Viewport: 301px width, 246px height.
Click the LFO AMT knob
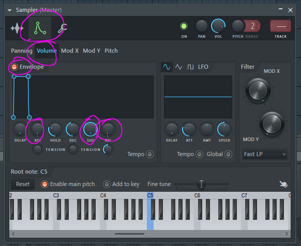point(207,129)
